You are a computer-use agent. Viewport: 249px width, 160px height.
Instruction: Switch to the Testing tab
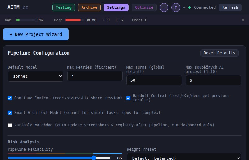click(x=63, y=7)
